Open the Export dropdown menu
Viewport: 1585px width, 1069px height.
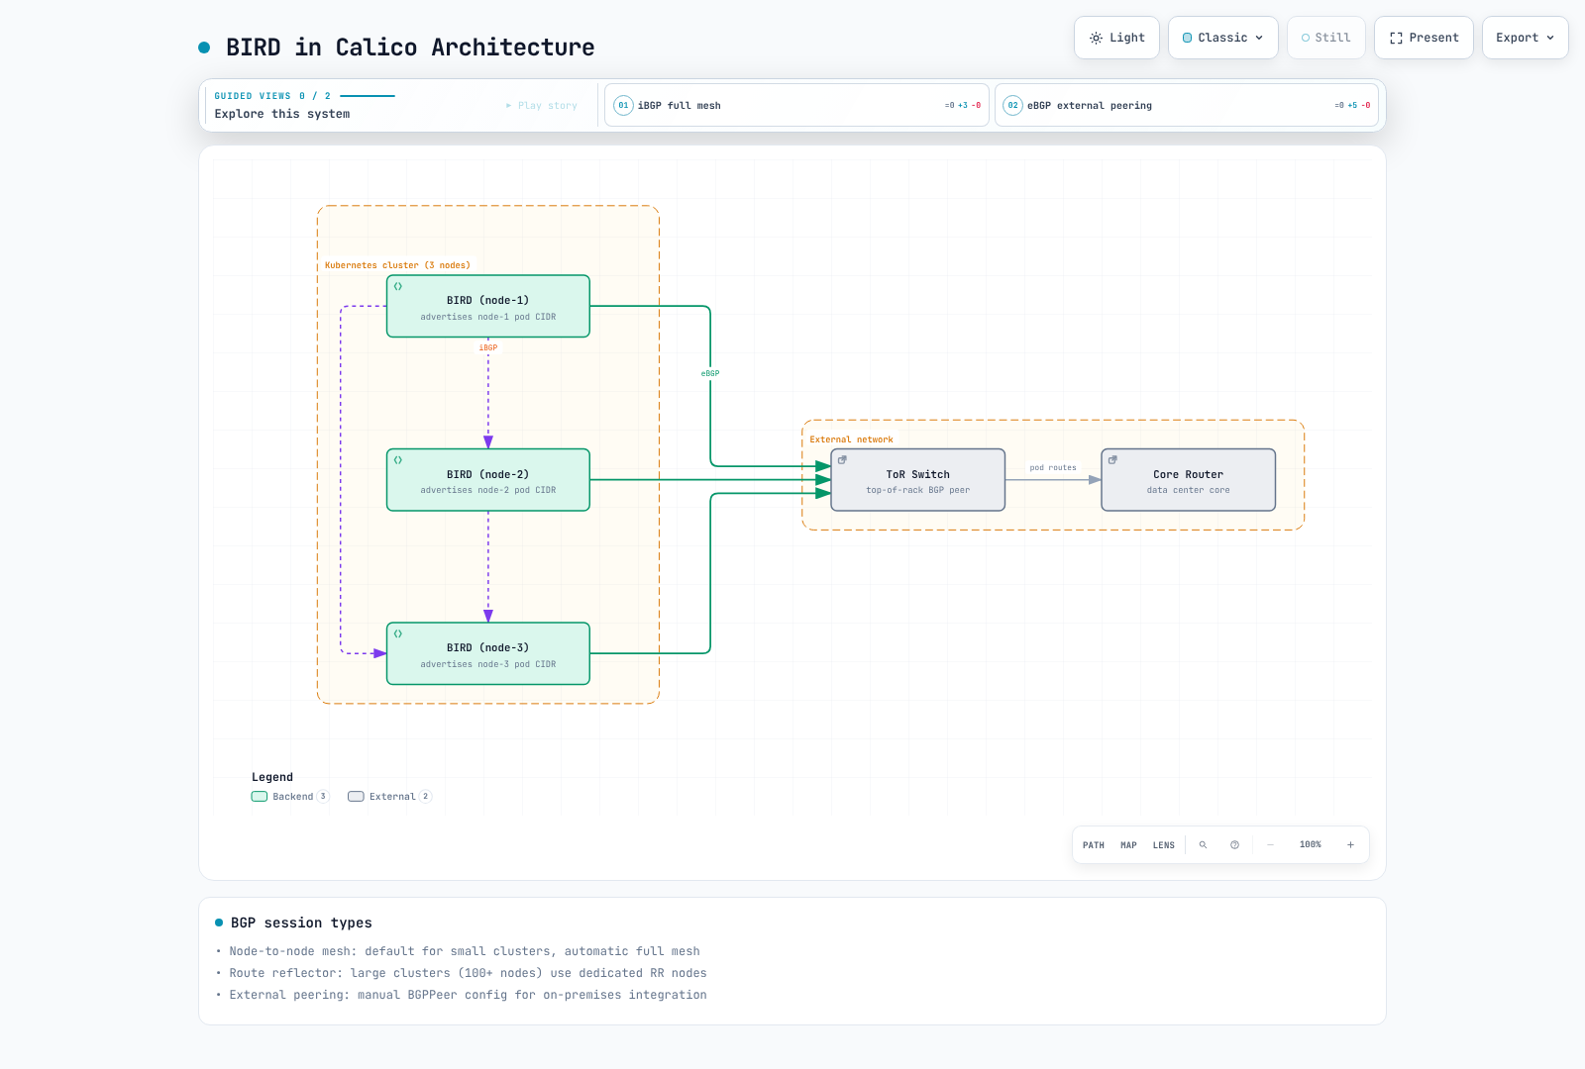coord(1526,38)
